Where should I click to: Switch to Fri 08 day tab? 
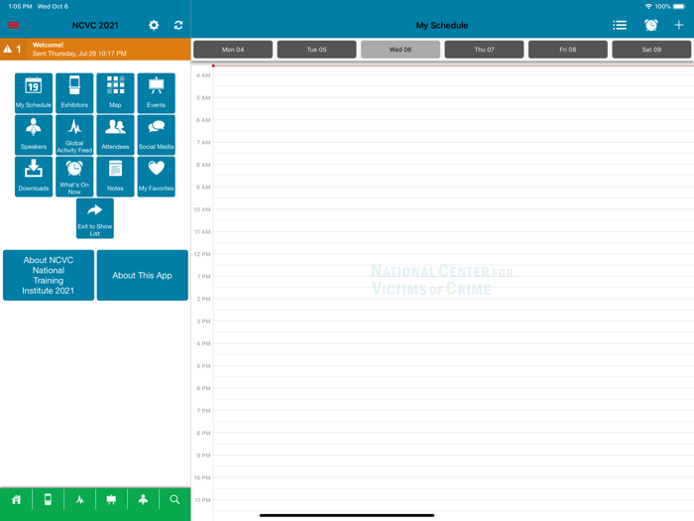pos(568,50)
